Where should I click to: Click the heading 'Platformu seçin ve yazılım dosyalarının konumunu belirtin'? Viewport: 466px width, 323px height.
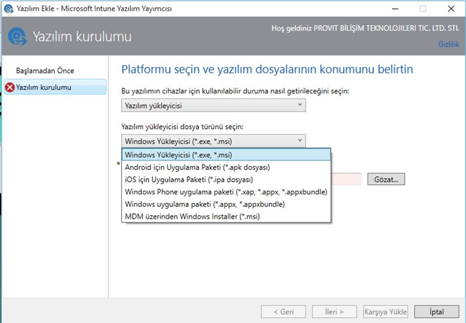(267, 69)
